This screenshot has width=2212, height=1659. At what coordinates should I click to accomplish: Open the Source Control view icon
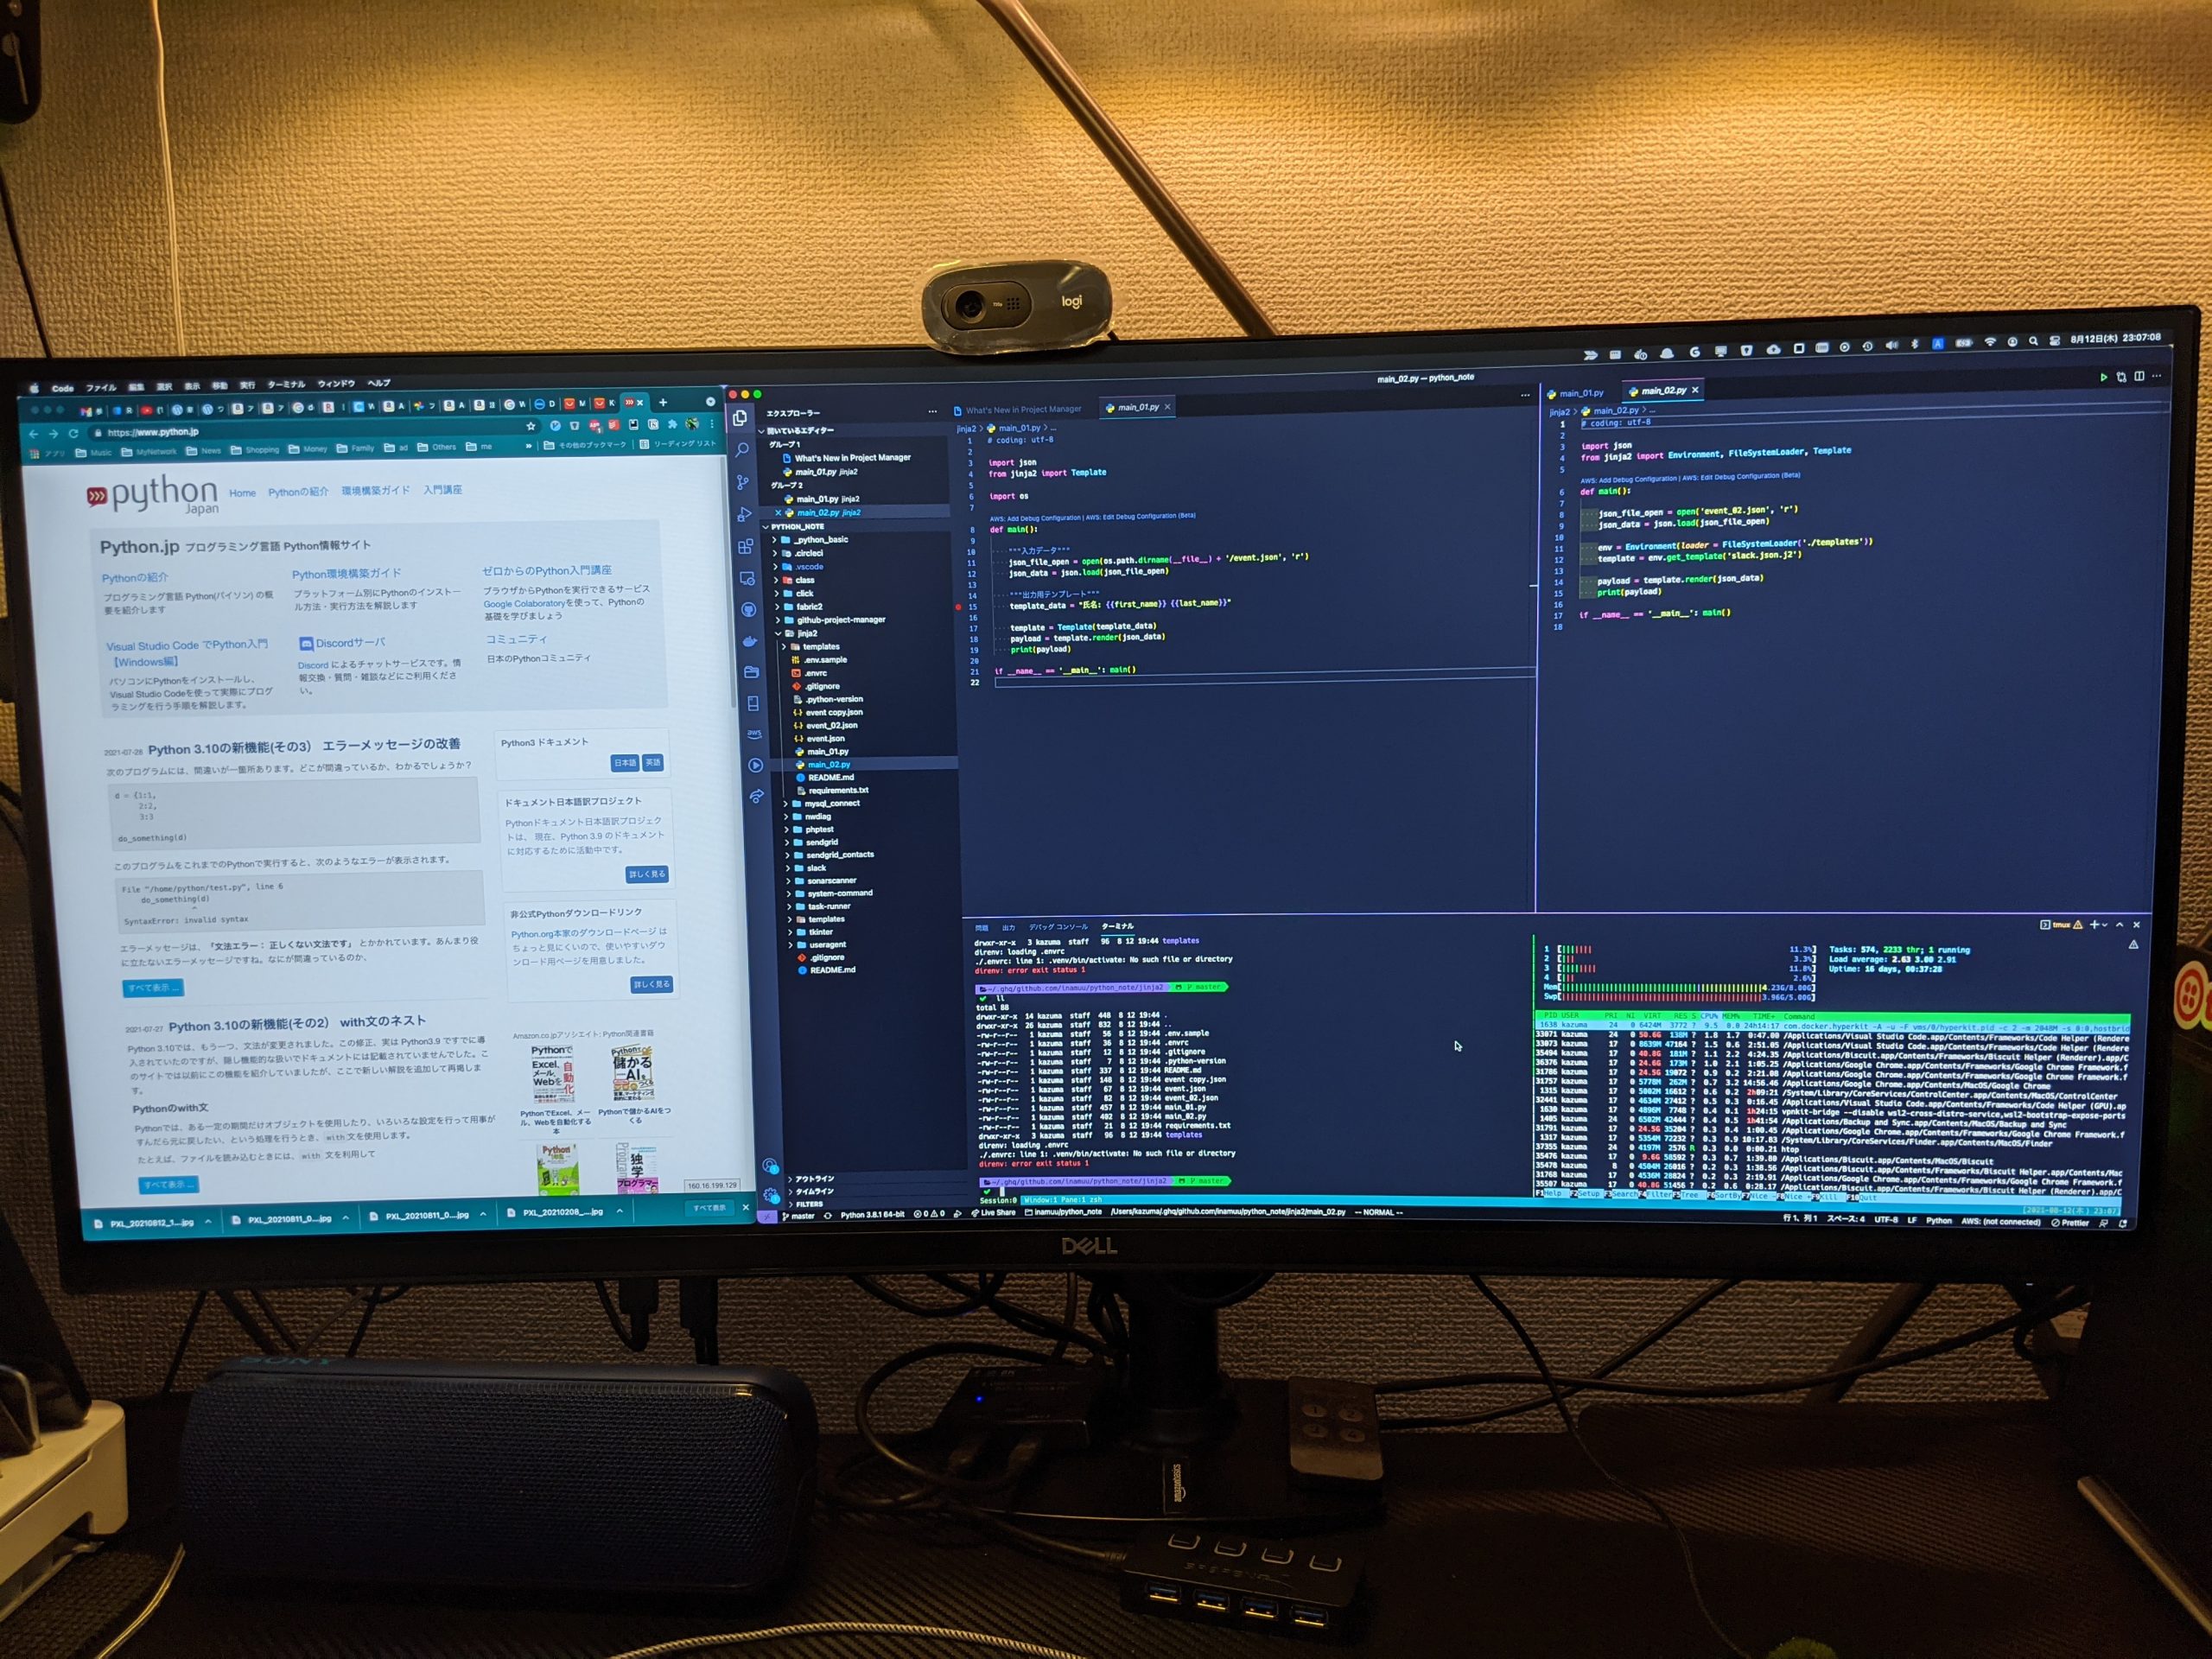coord(743,483)
